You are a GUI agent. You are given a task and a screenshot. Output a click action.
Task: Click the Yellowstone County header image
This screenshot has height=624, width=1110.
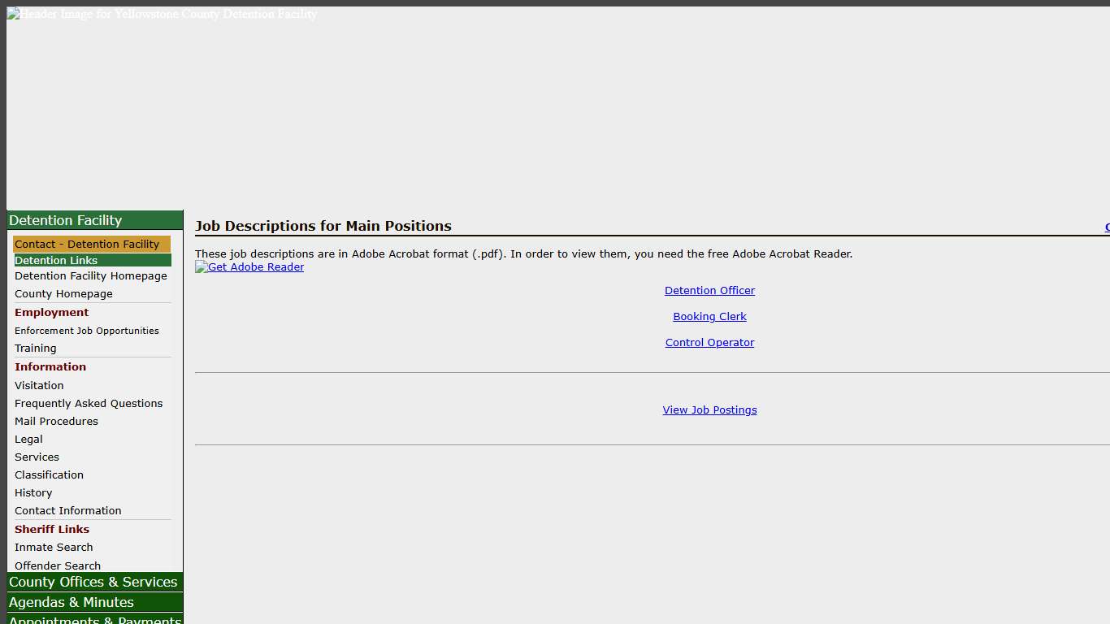[162, 14]
